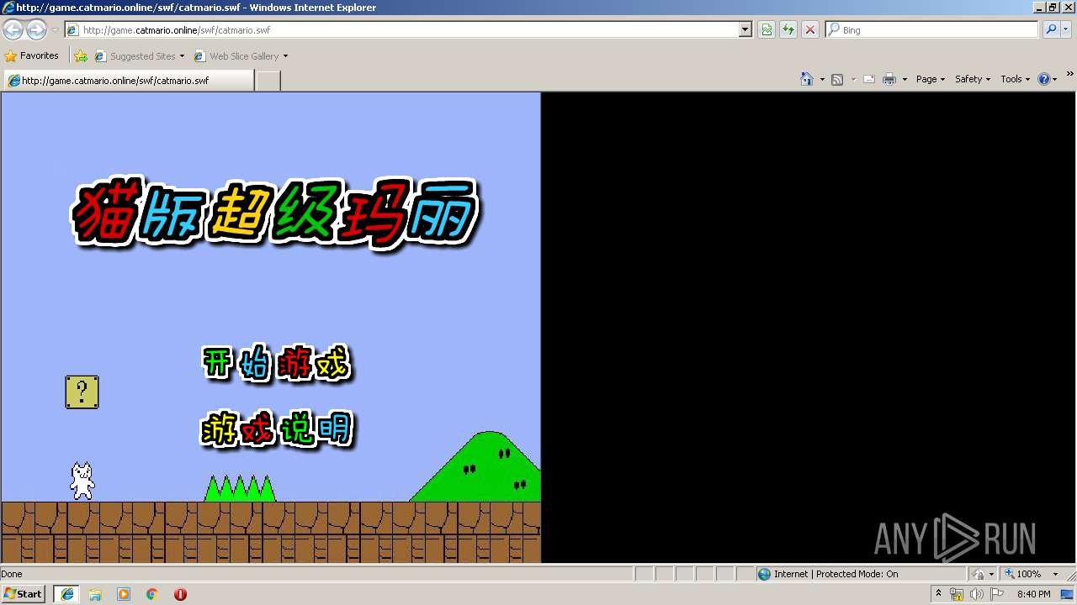Click the network tray icon
The height and width of the screenshot is (605, 1077).
click(x=957, y=594)
